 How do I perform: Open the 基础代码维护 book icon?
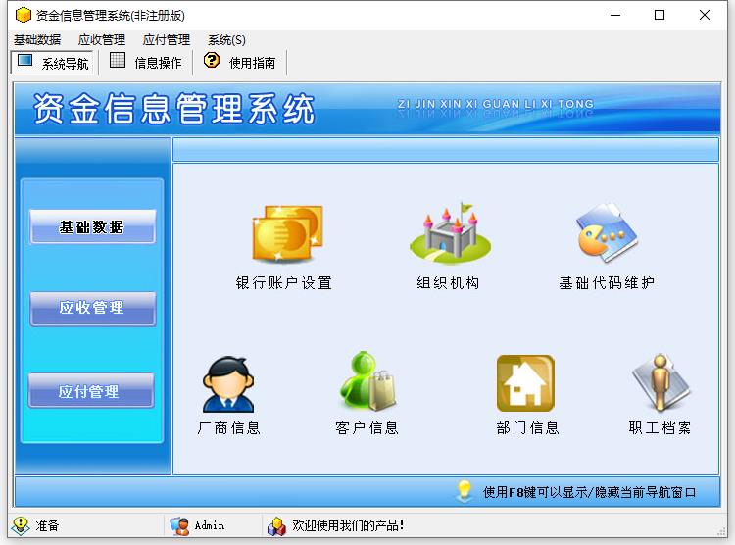(607, 232)
